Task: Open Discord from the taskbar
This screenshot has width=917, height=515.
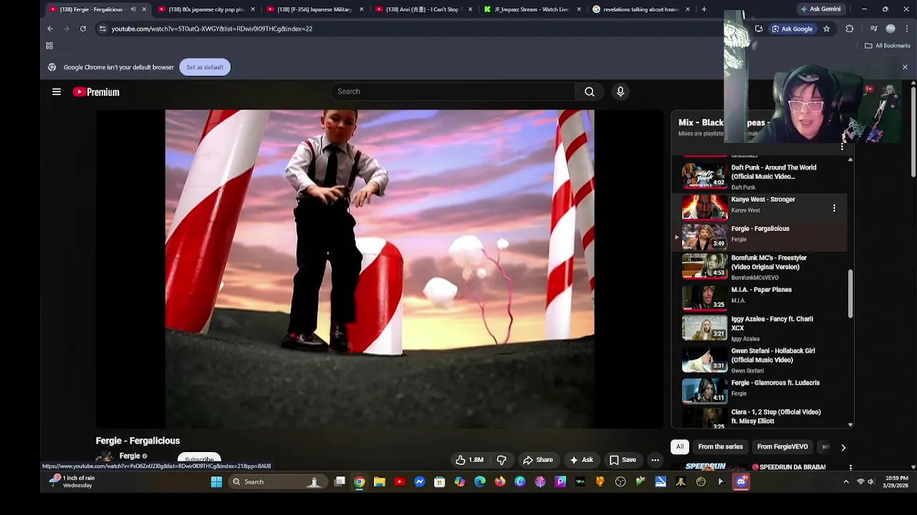Action: (741, 481)
